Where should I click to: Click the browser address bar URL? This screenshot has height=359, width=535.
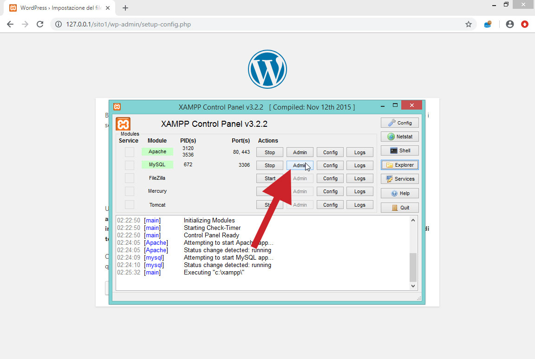pyautogui.click(x=128, y=24)
